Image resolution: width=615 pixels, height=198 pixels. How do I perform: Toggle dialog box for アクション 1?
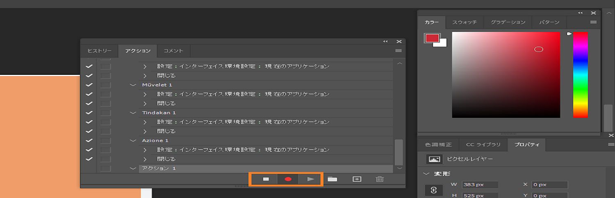[106, 168]
